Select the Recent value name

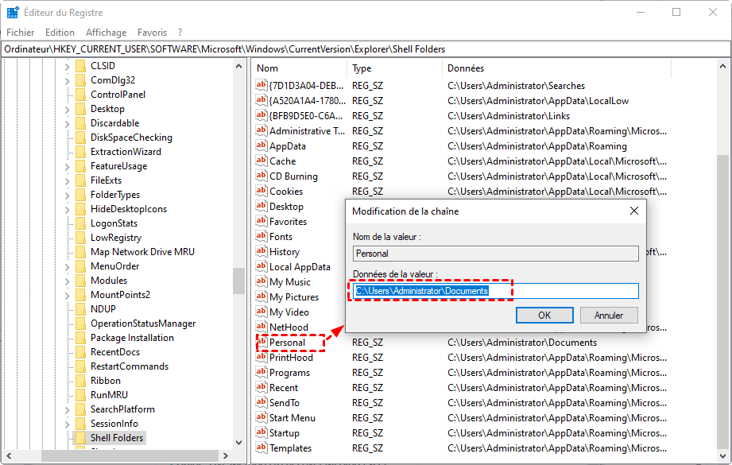point(284,388)
